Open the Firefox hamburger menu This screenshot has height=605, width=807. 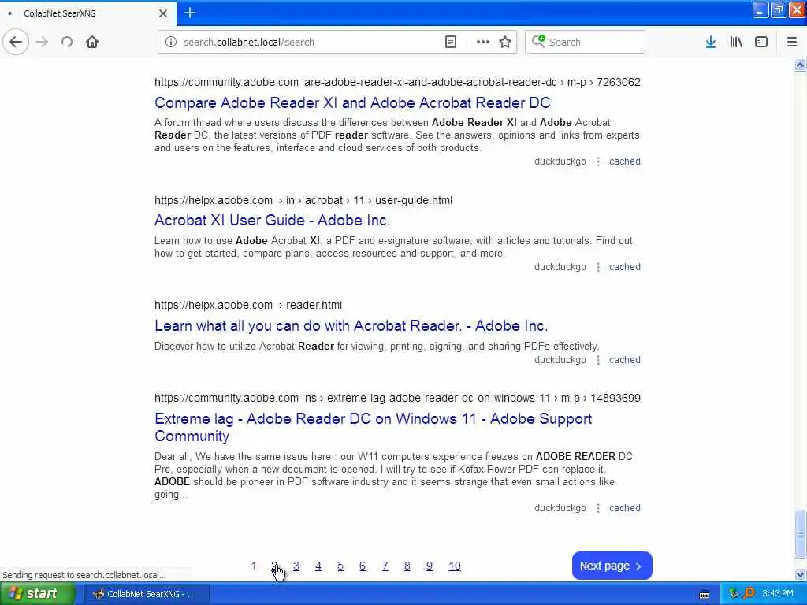pos(792,43)
